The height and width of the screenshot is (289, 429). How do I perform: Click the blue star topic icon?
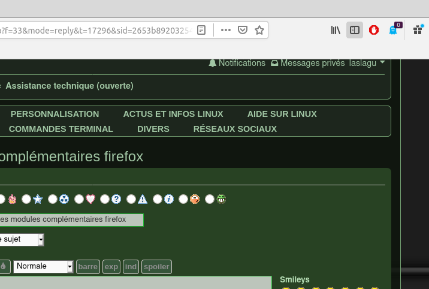38,199
